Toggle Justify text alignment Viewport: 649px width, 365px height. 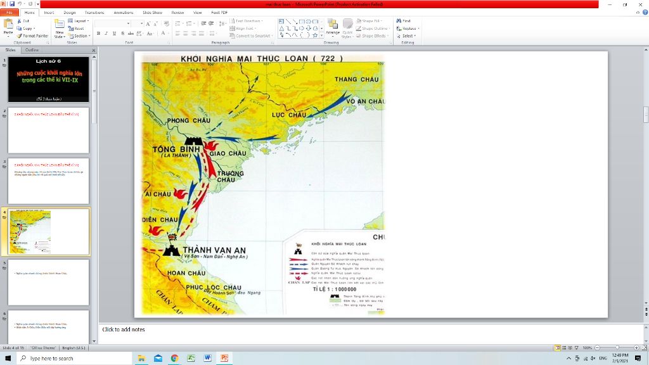[x=201, y=34]
